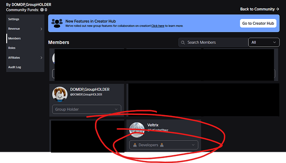Viewport: 286px width, 163px height.
Task: Follow the Click here link in banner
Action: [x=158, y=26]
